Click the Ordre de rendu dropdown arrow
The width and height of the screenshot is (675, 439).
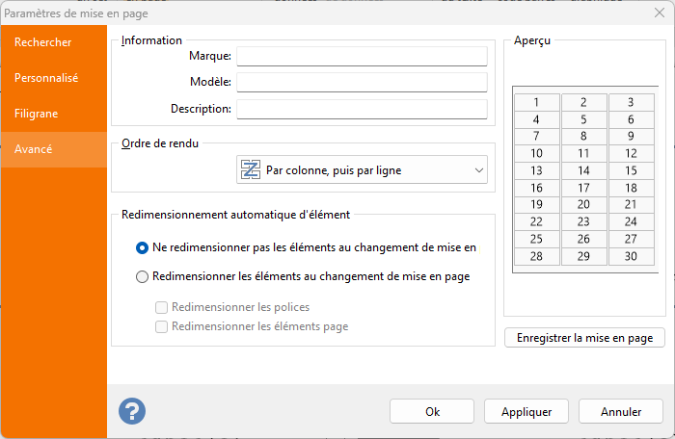(479, 170)
